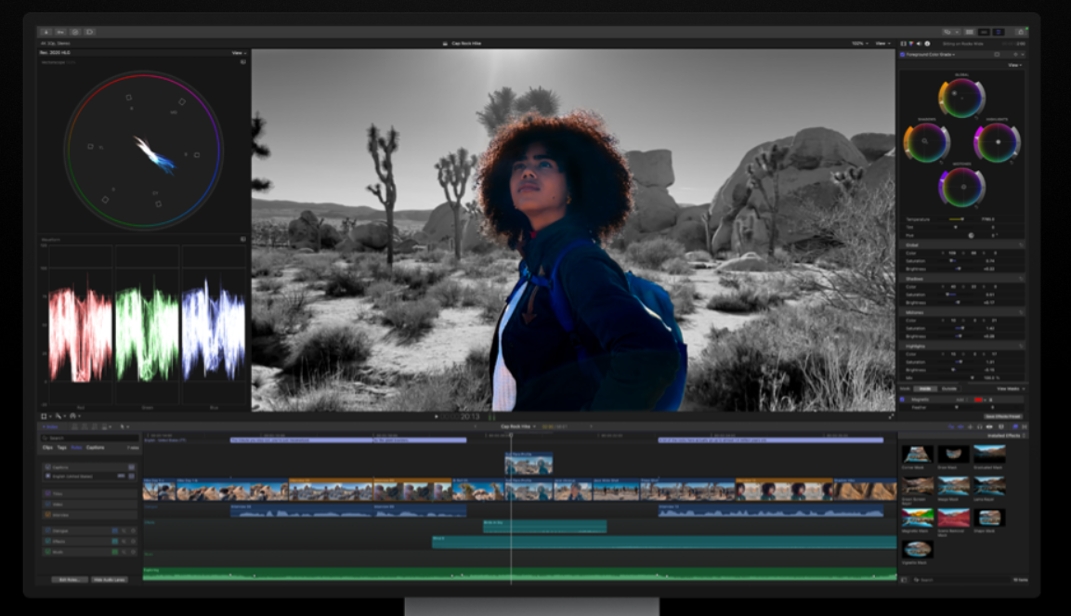Click the Vectorscope settings icon

[x=242, y=61]
